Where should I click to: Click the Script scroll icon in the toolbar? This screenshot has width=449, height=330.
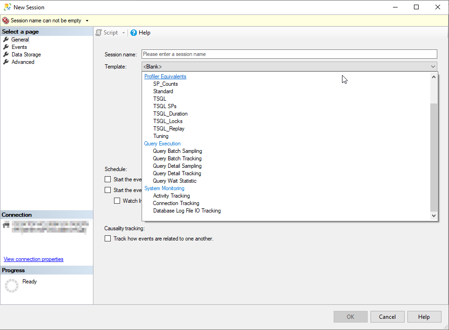99,33
